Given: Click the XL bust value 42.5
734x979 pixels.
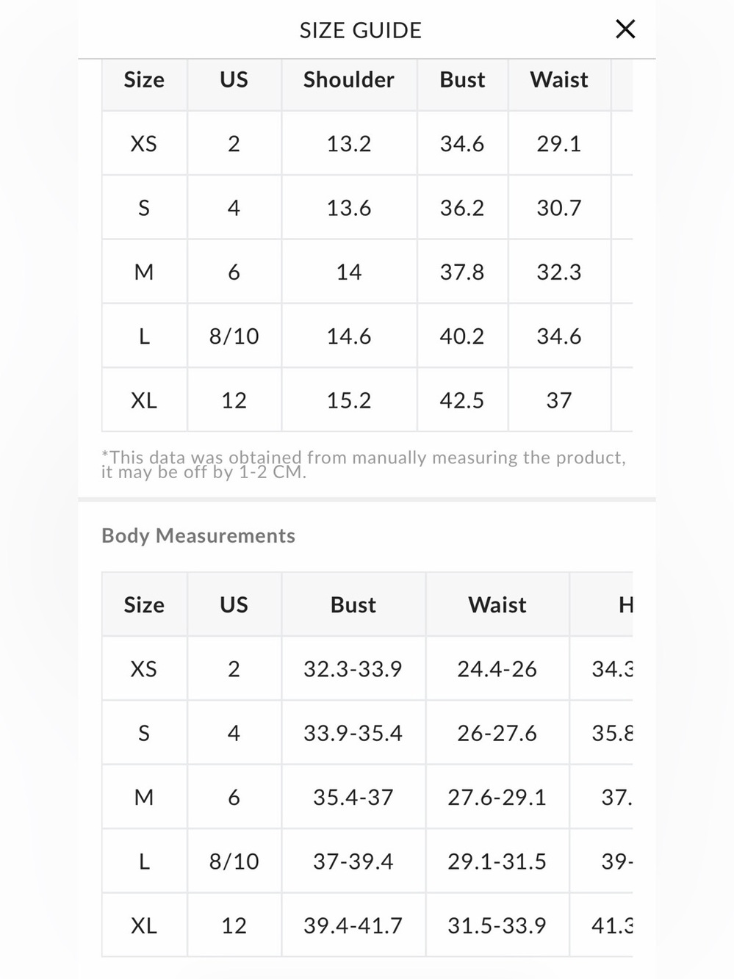Looking at the screenshot, I should 462,400.
